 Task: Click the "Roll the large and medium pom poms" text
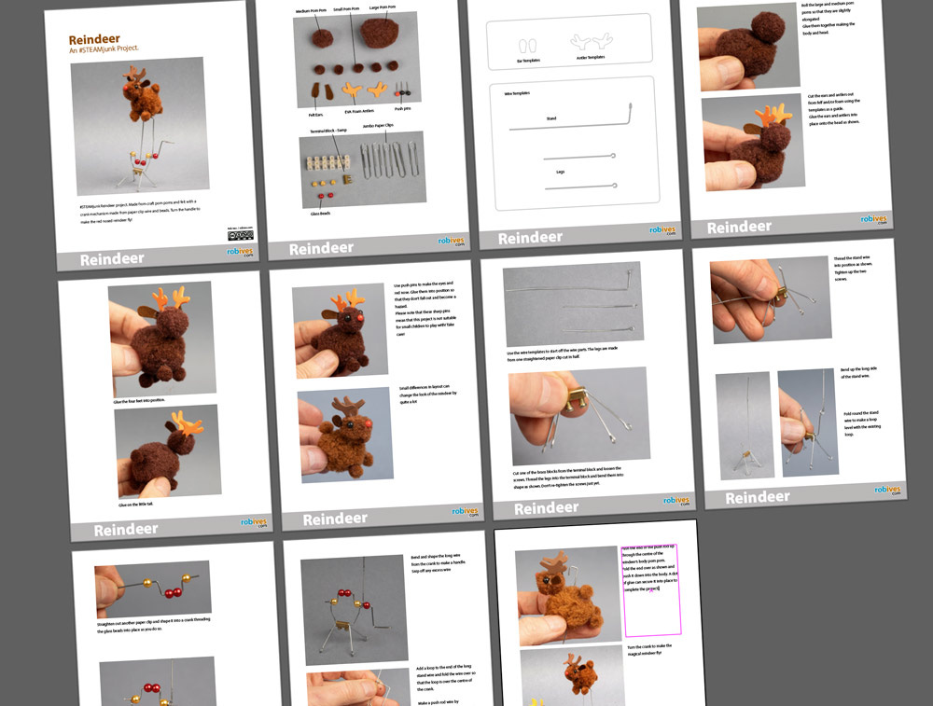coord(829,19)
